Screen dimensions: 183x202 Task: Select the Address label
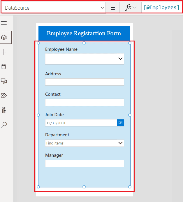coord(53,74)
